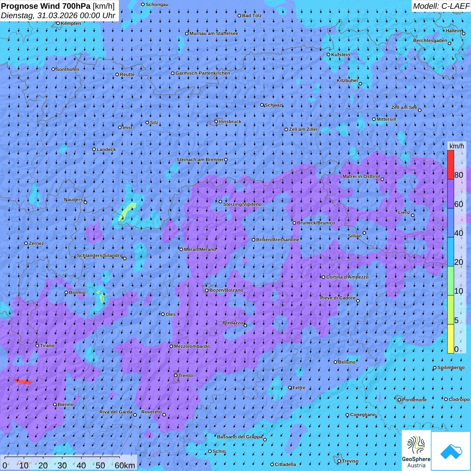Click the Bassano del Grappa label
The image size is (471, 471).
pyautogui.click(x=240, y=437)
